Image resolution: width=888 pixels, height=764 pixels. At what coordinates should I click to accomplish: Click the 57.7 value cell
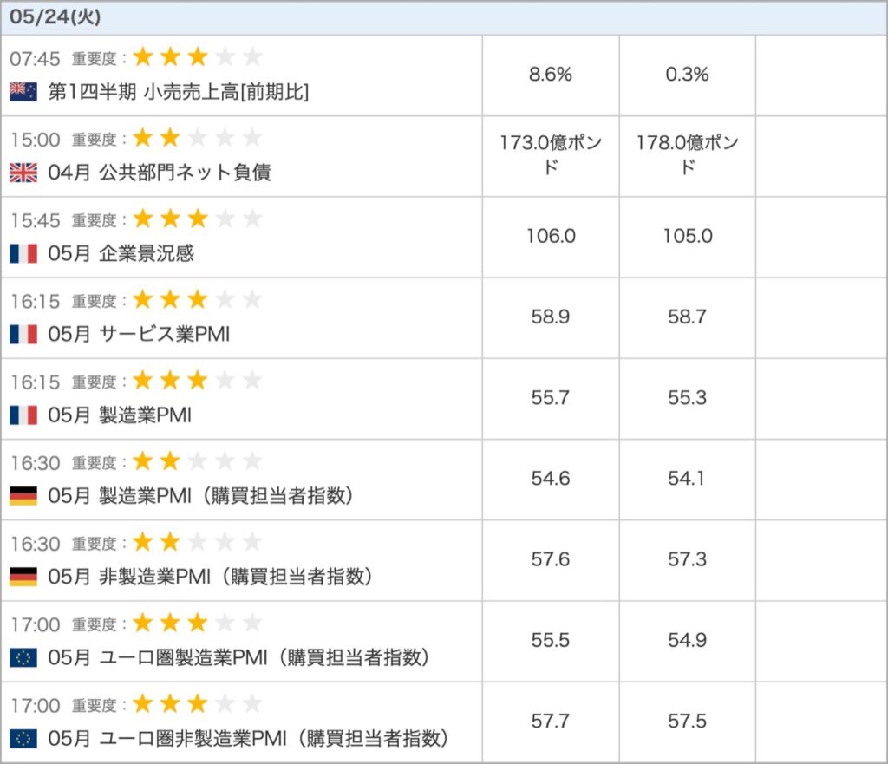[551, 722]
